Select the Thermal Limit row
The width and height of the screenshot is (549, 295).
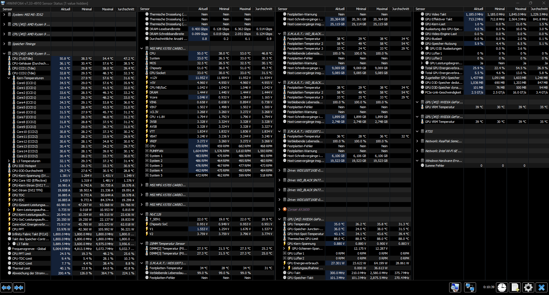68,268
